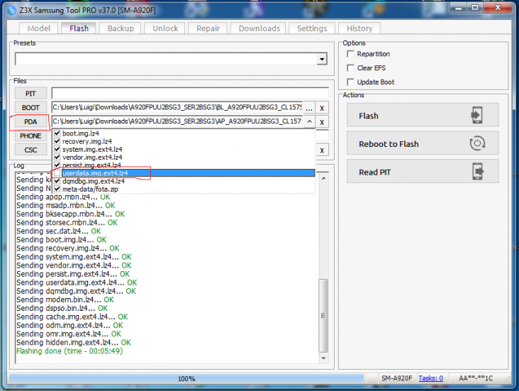Uncheck boot.img.lz4 in PDA list
The width and height of the screenshot is (519, 391).
point(57,133)
